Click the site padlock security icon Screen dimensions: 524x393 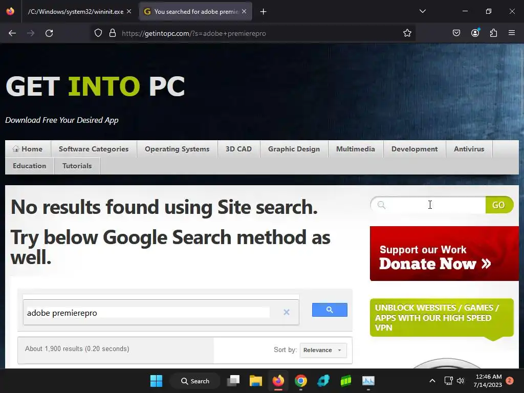point(113,33)
